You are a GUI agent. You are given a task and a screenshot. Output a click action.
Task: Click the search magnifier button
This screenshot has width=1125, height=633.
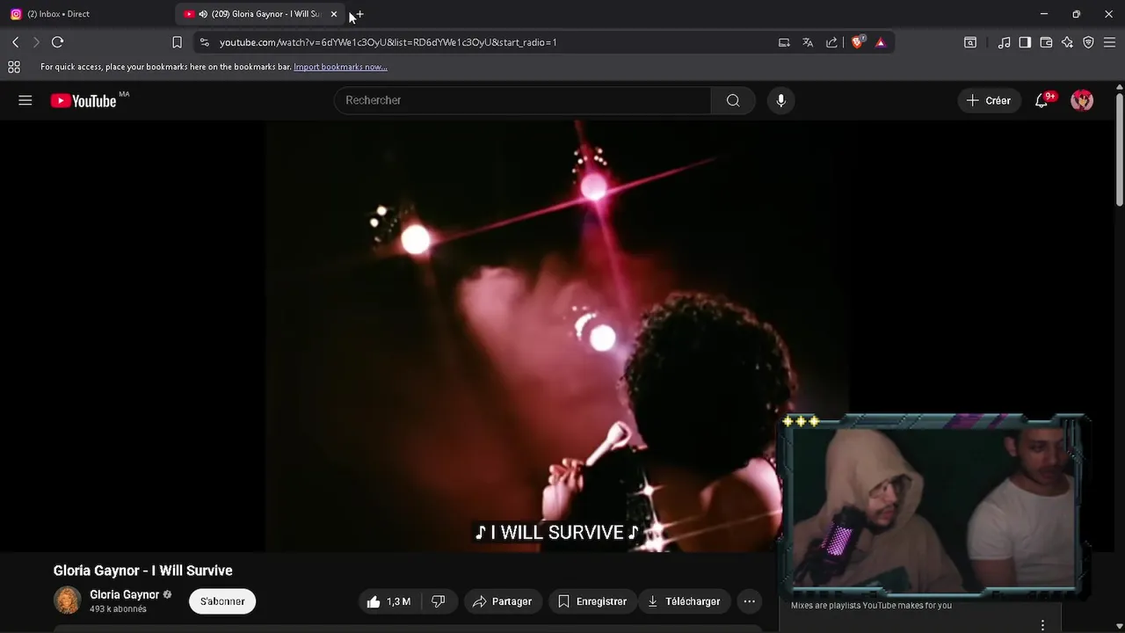[733, 100]
